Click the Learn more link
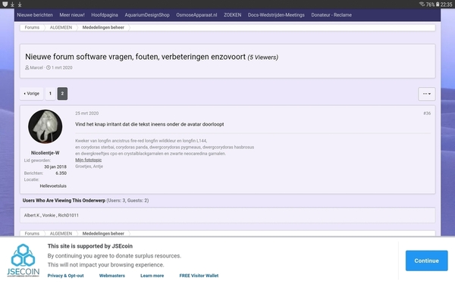 point(152,276)
